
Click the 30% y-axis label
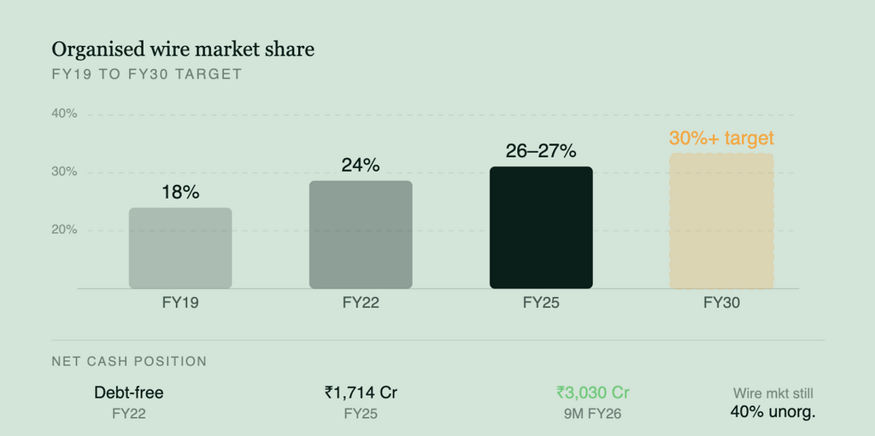tap(64, 171)
